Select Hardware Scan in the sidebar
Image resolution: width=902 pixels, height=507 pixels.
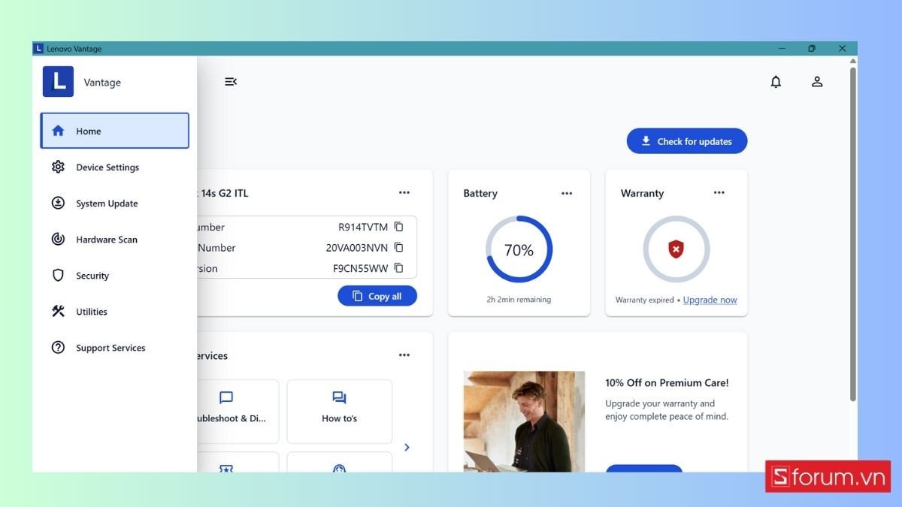106,240
